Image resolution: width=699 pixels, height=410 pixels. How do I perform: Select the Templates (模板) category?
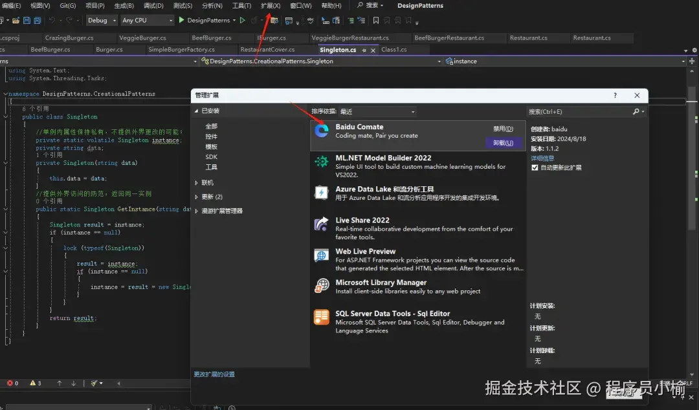click(x=211, y=147)
